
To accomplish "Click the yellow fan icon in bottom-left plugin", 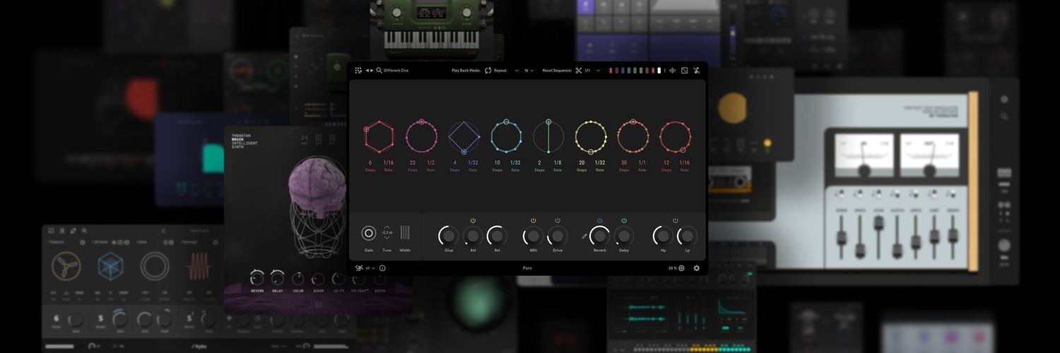I will (x=66, y=267).
